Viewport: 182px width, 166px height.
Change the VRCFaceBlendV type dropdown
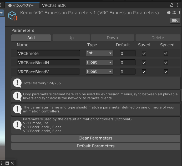[x=100, y=71]
